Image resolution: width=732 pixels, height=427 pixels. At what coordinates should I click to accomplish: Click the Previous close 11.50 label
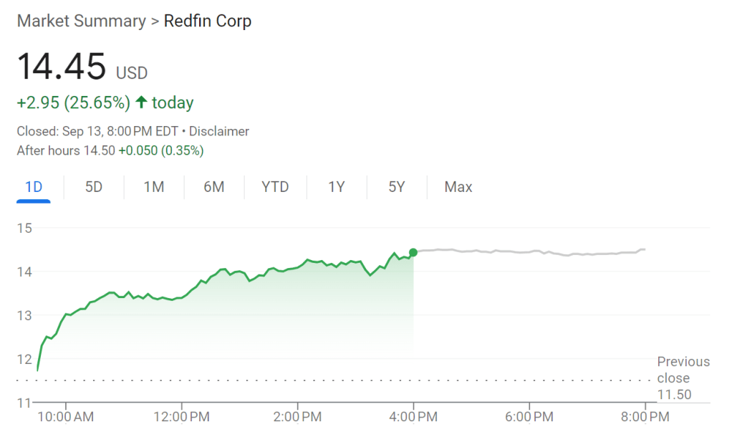pos(683,378)
